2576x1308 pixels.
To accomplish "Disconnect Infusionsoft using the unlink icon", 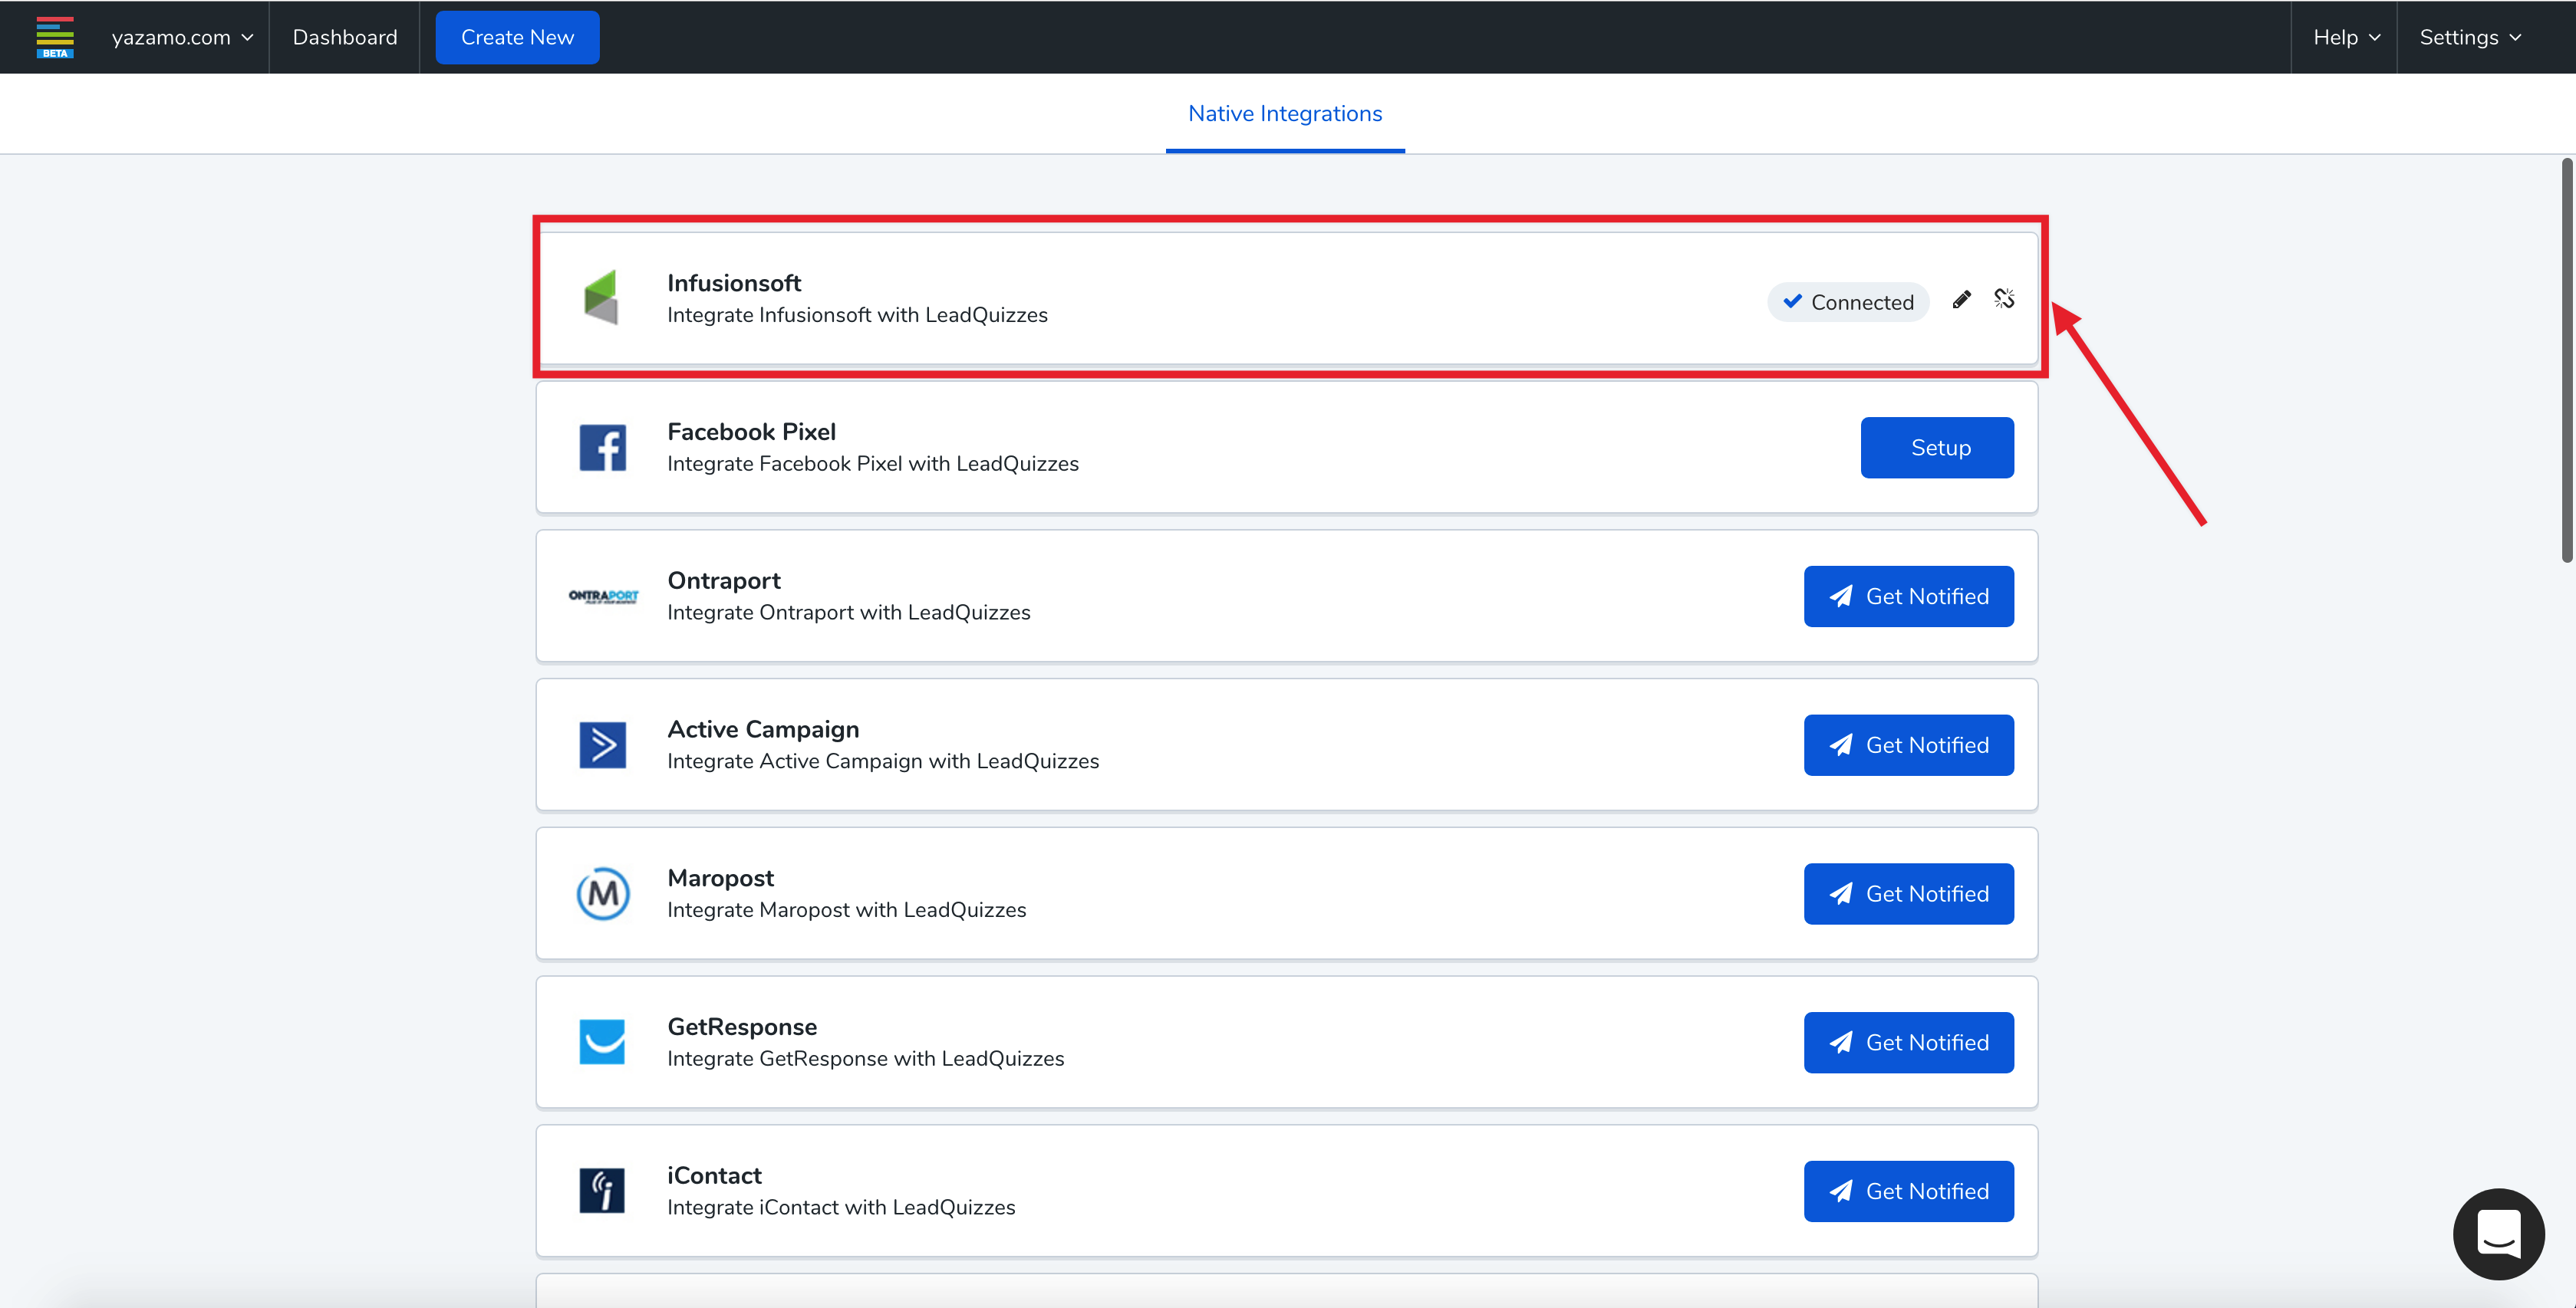I will coord(2004,299).
